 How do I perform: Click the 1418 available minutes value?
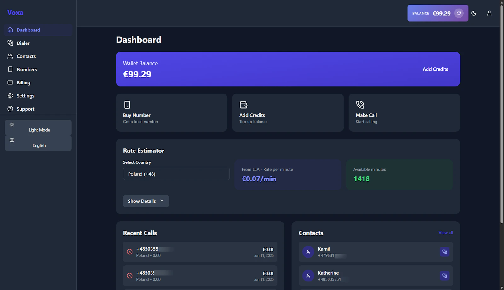[362, 179]
